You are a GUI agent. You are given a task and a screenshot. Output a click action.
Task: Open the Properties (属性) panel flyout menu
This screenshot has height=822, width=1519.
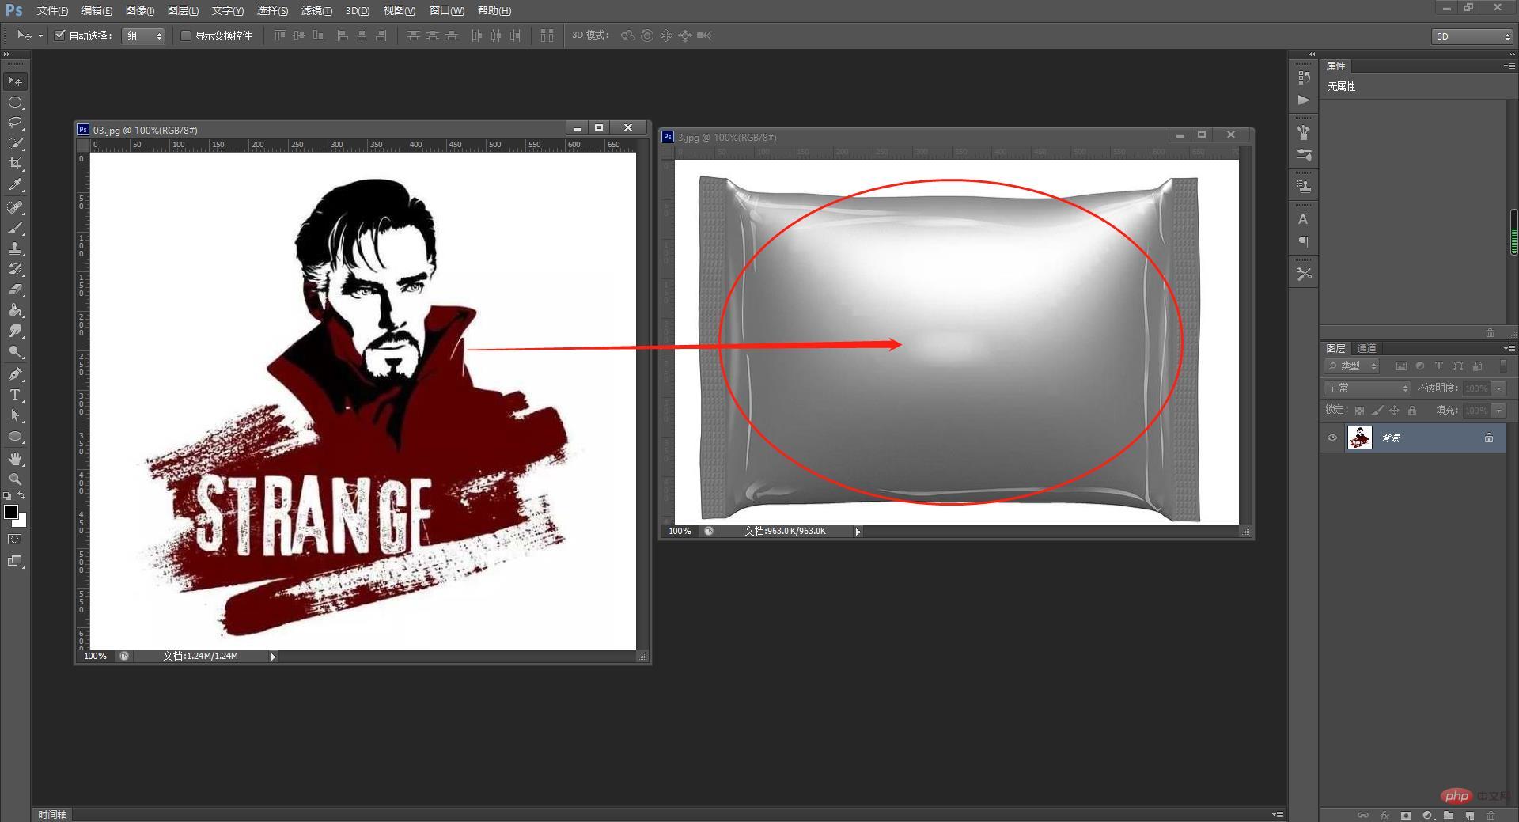click(x=1509, y=66)
